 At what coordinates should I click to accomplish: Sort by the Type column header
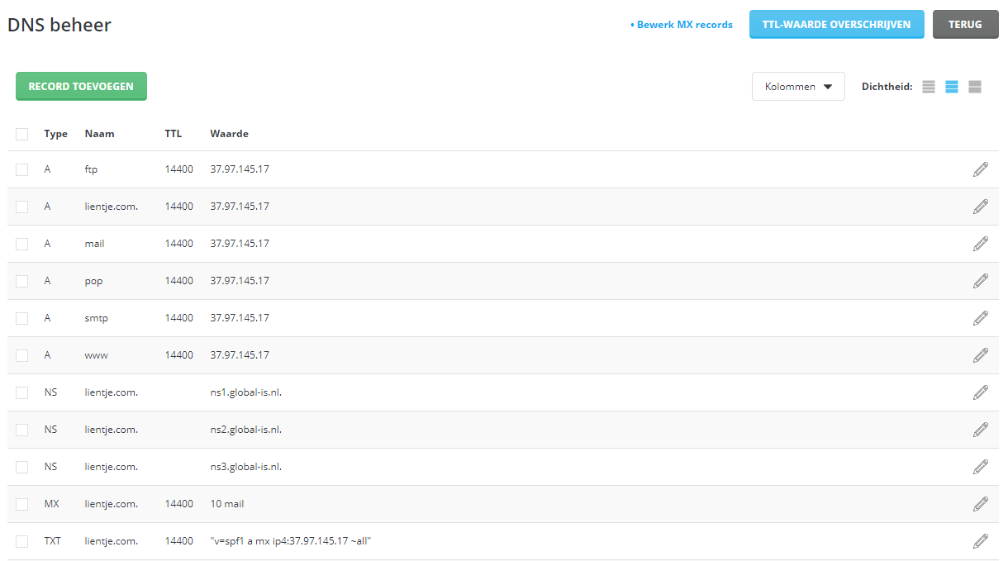[55, 134]
